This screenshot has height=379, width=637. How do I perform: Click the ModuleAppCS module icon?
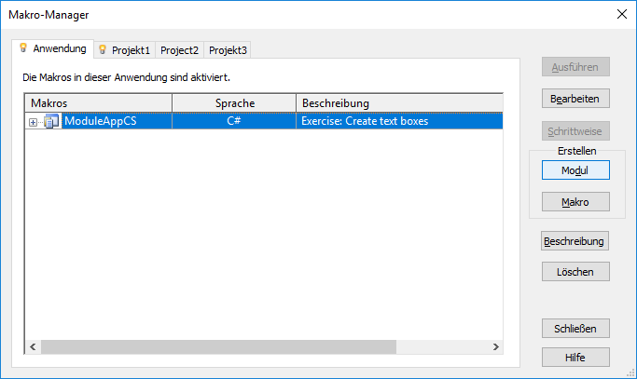tap(51, 121)
